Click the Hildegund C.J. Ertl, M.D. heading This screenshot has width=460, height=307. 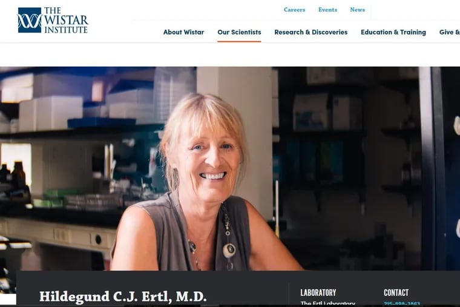(123, 297)
